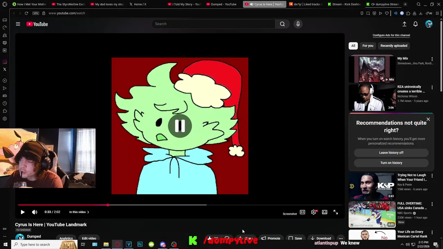Switch to 'I Told My Story' browser tab
The image size is (443, 249).
click(x=184, y=4)
